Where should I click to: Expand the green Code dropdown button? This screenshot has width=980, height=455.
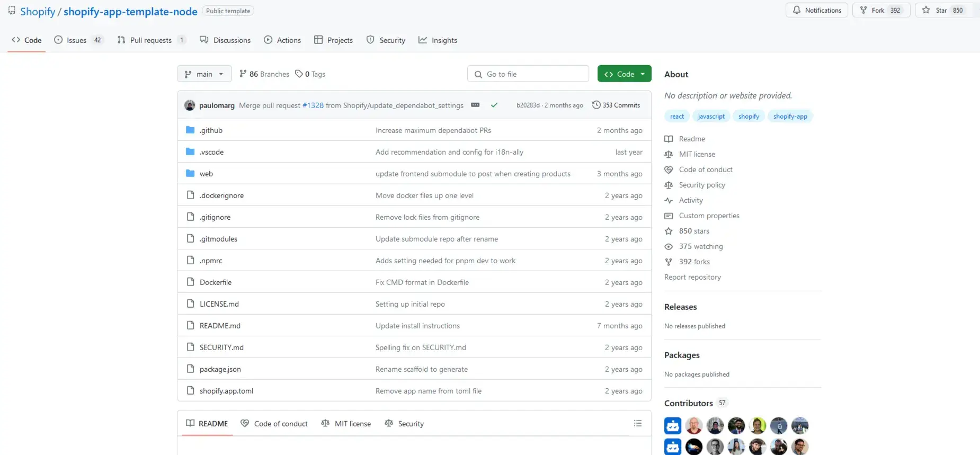[625, 74]
